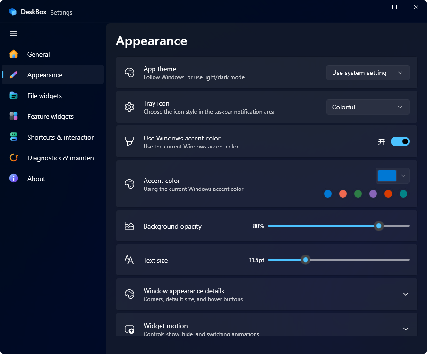
Task: Pick the purple accent color dot
Action: click(373, 194)
